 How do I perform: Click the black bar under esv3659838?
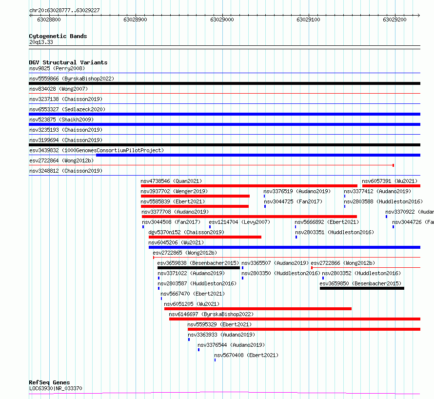[x=198, y=268]
